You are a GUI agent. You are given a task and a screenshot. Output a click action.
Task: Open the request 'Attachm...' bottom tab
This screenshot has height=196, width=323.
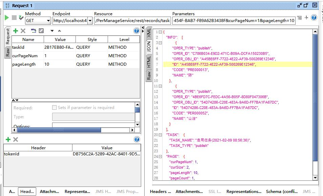[49, 192]
